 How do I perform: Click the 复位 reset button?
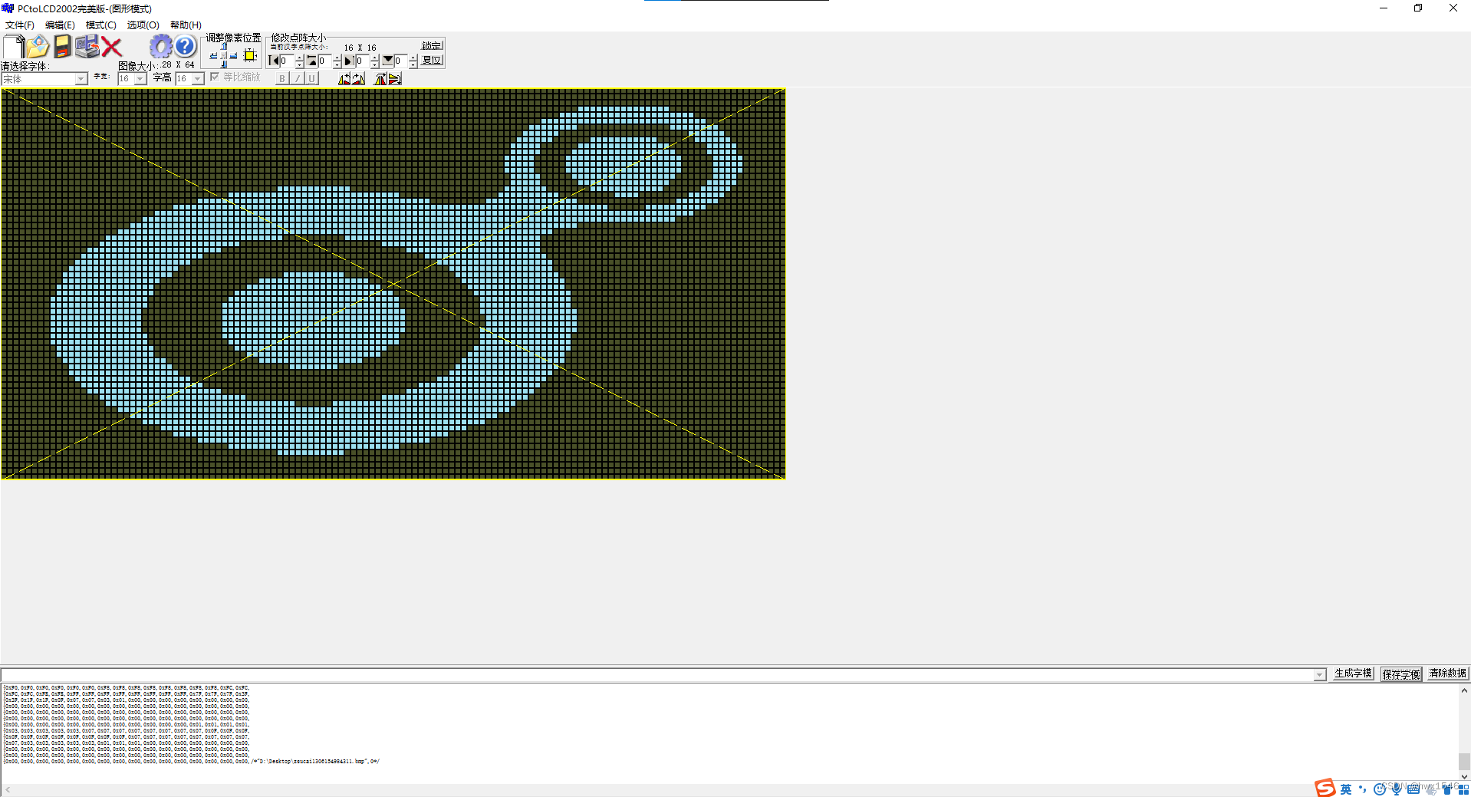[x=432, y=60]
